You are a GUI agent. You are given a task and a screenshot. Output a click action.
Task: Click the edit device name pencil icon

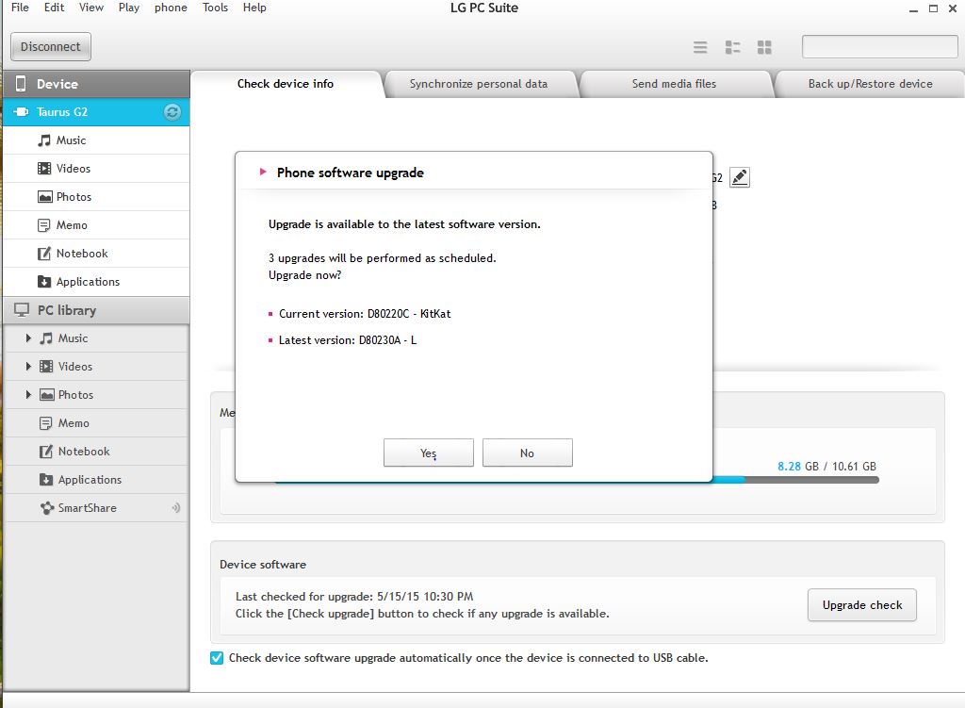click(x=739, y=177)
